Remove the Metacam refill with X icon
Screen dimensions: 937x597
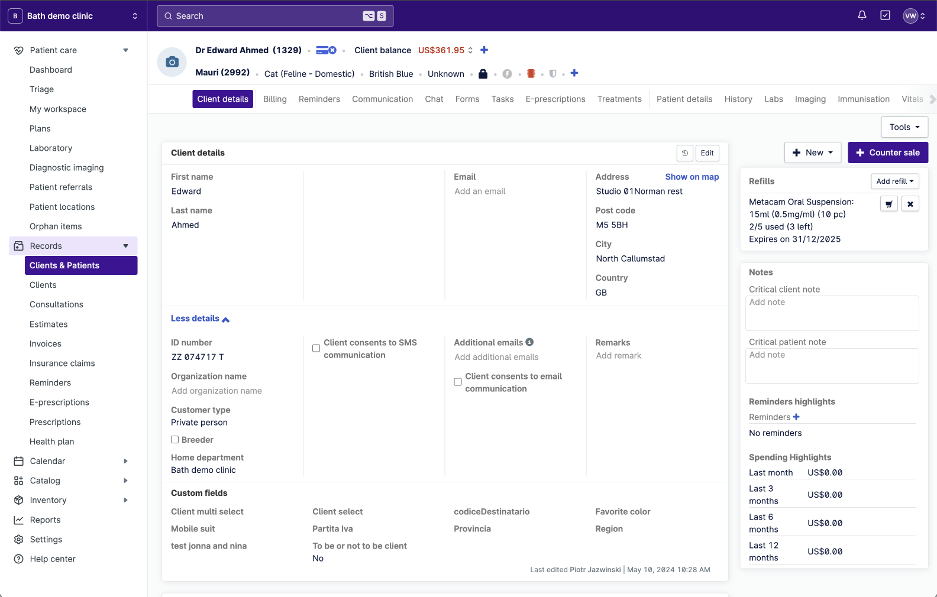click(x=910, y=204)
